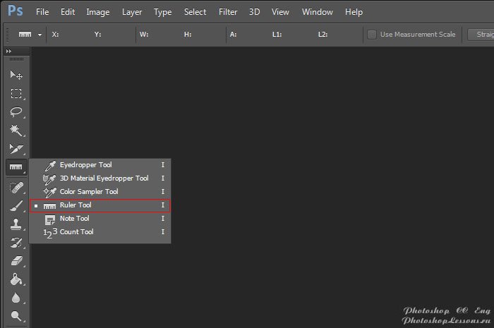
Task: Expand the tools panel using double-arrow
Action: point(9,51)
